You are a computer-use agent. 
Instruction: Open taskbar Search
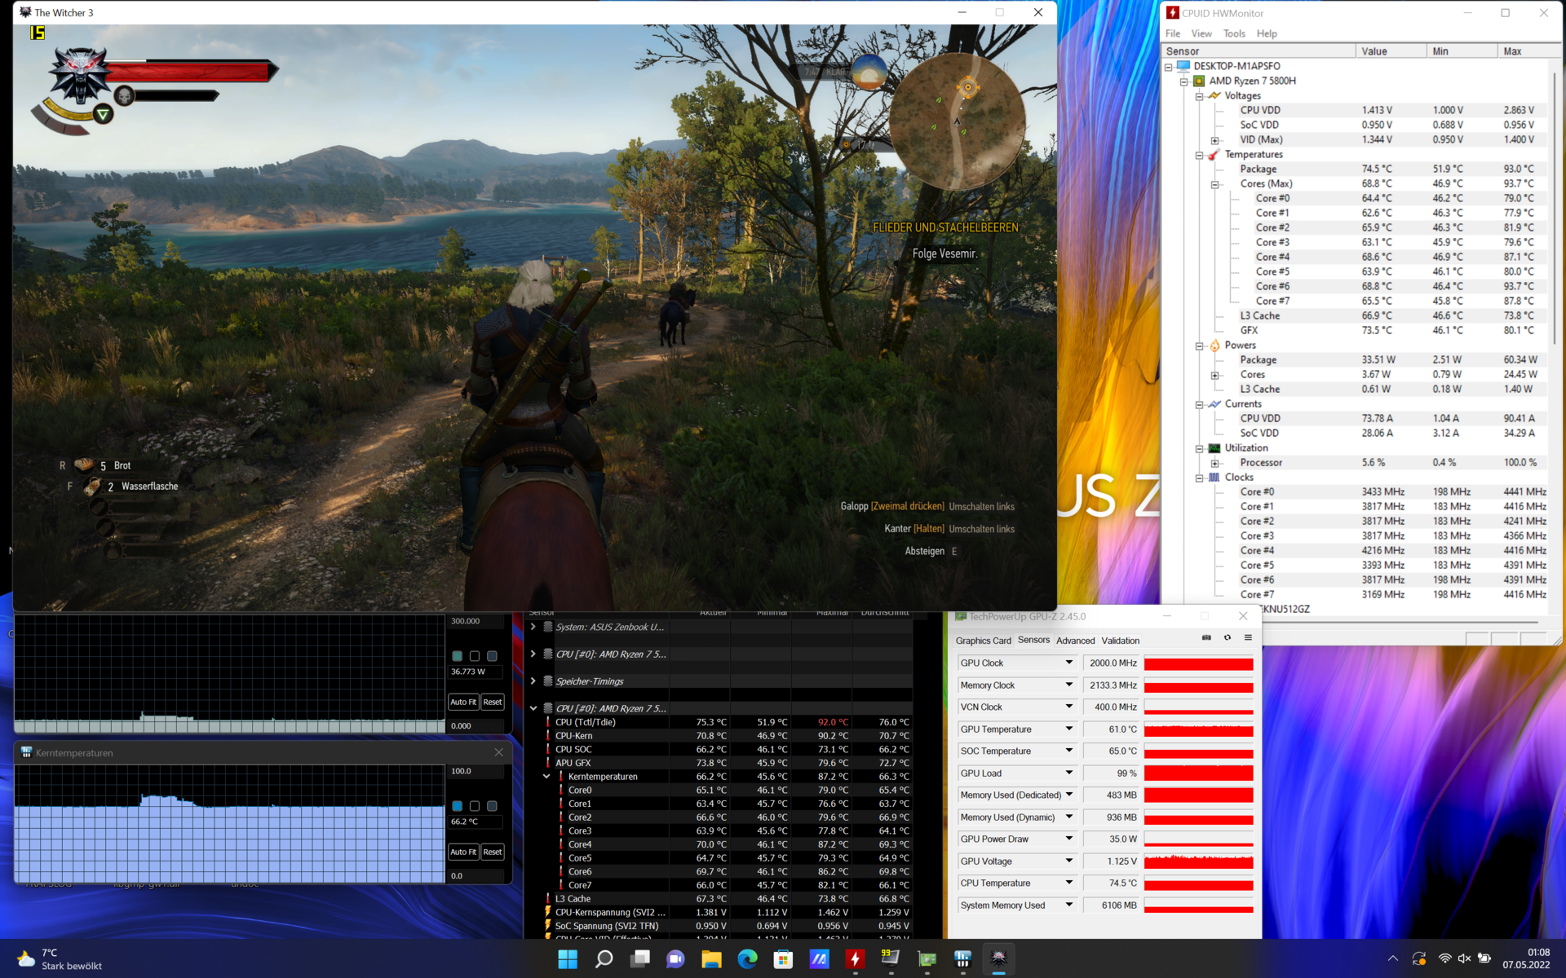tap(604, 959)
